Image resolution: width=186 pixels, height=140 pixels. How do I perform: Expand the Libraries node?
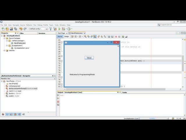[x=4, y=50]
